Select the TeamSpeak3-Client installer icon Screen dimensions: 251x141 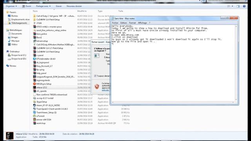pos(35,109)
